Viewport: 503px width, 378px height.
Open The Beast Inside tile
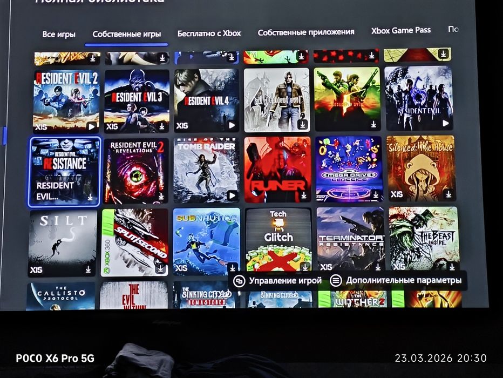tap(424, 239)
